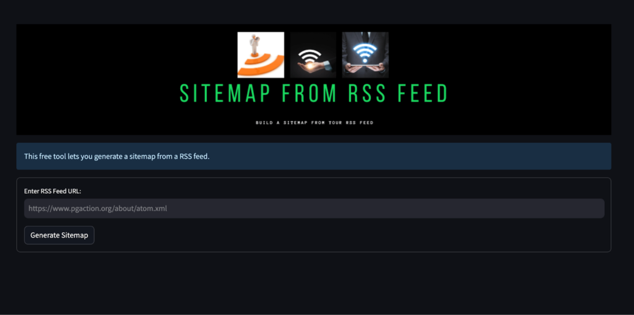Click the open hand beneath the Wi-Fi symbol
The image size is (634, 315).
pos(313,66)
